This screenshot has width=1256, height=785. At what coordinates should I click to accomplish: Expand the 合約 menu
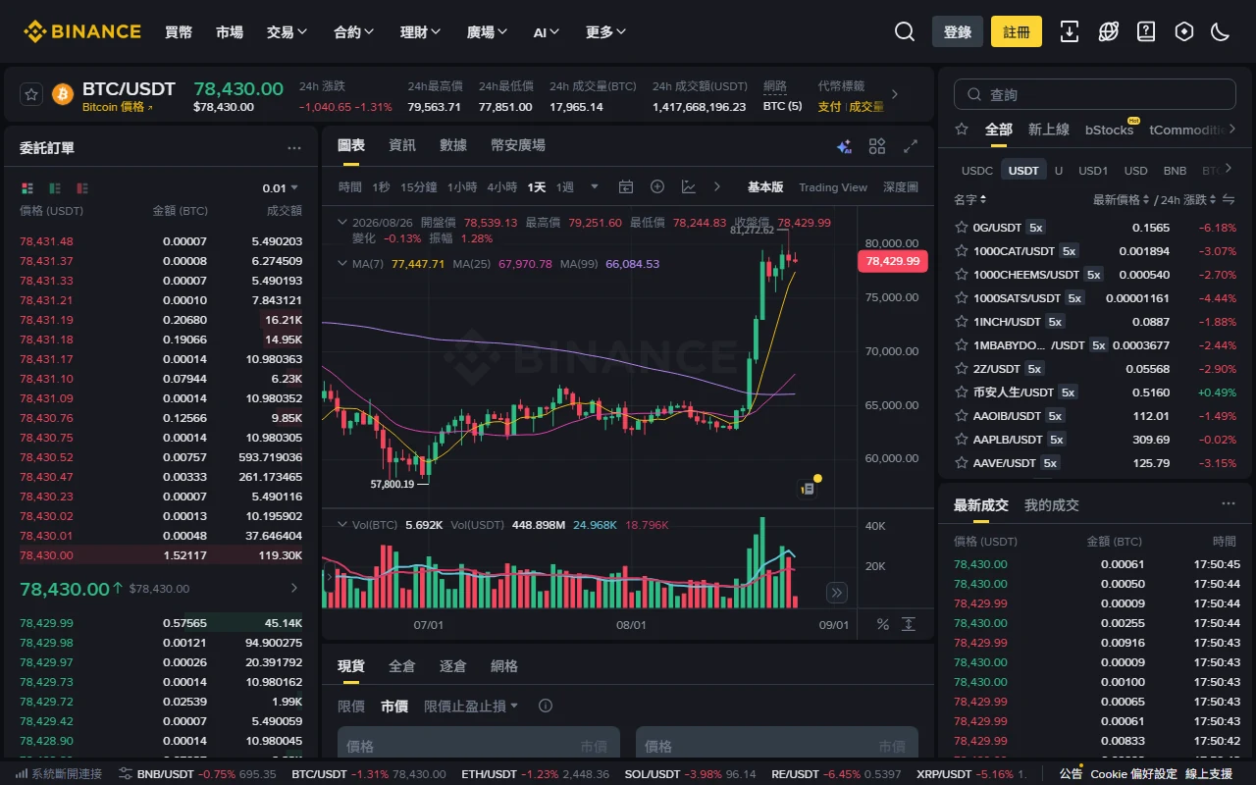(353, 31)
